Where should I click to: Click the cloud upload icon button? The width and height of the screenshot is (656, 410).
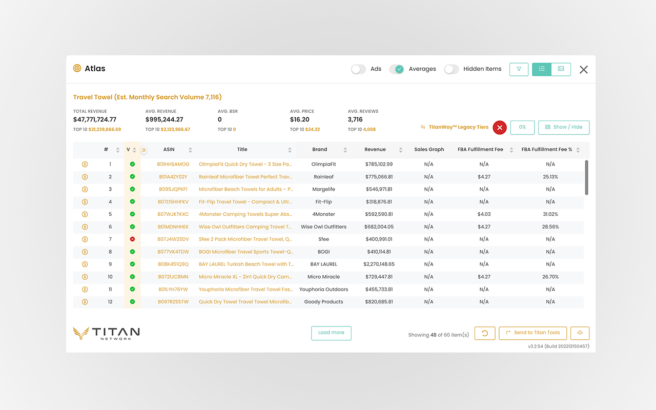(x=580, y=333)
